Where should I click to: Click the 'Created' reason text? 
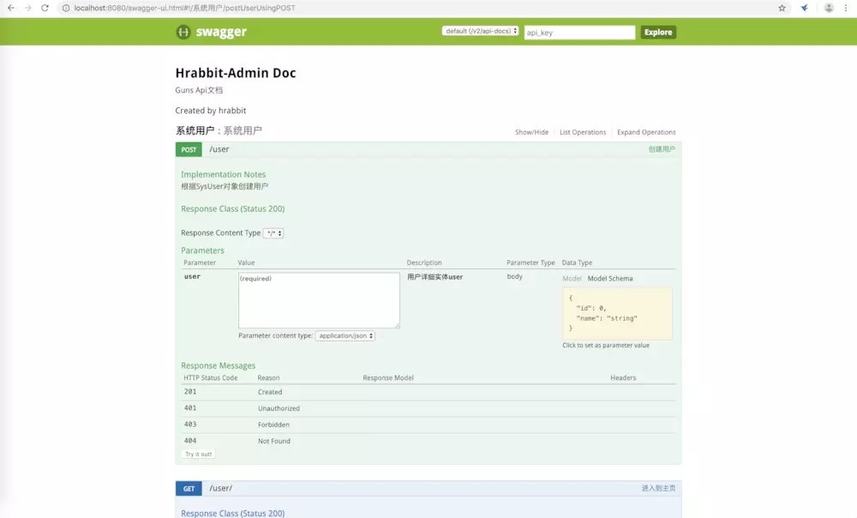click(270, 392)
